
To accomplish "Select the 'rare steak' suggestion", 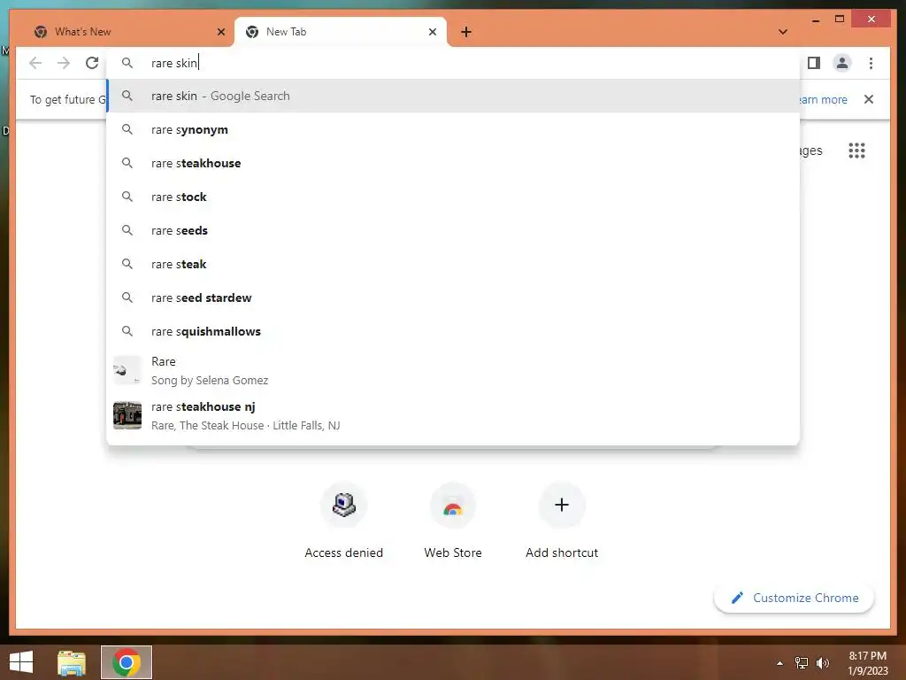I will point(454,264).
